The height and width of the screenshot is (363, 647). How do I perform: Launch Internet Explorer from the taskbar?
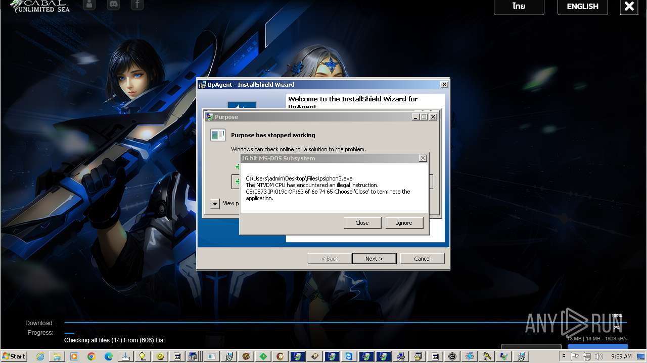[40, 356]
